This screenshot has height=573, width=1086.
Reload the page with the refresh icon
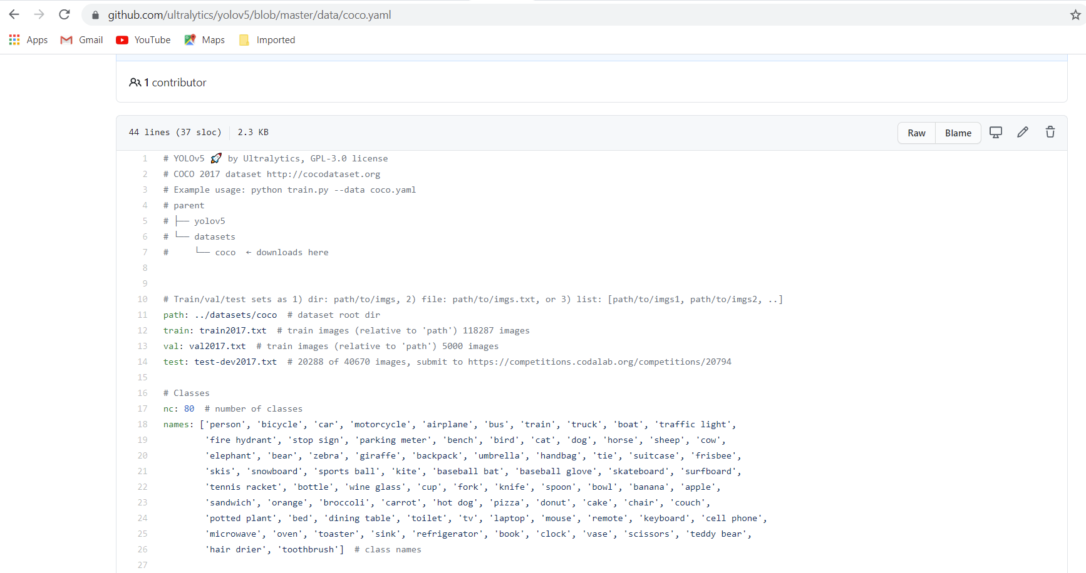click(64, 14)
